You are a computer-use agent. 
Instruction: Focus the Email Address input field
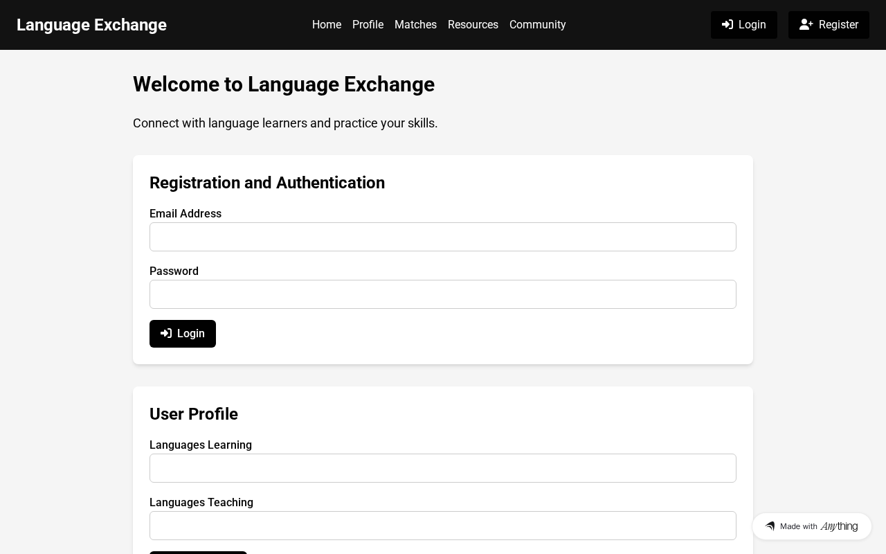(x=443, y=237)
